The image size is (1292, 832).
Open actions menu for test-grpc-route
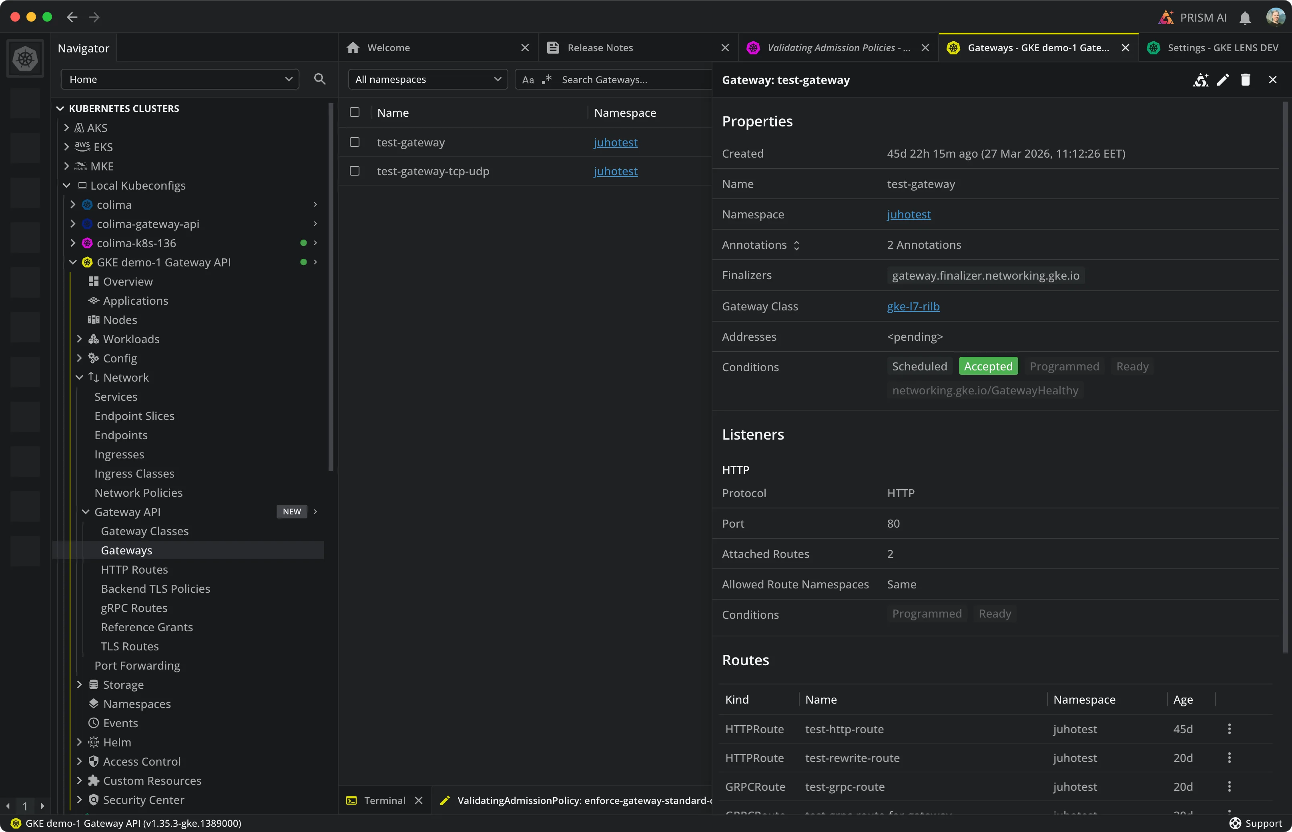(1229, 786)
